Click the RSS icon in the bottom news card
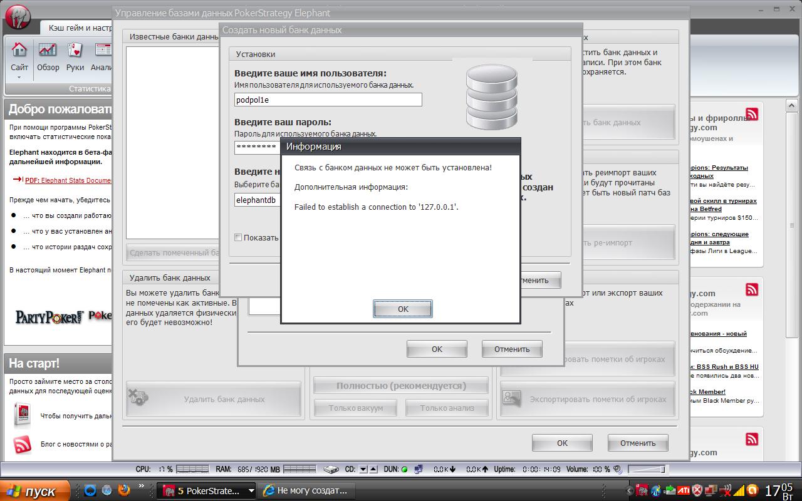 coord(752,438)
